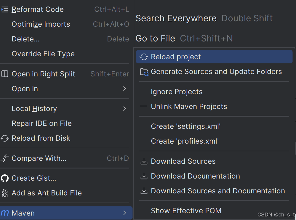Click the Reformat Code indent icon
Screen dimensions: 296x220
(5, 9)
